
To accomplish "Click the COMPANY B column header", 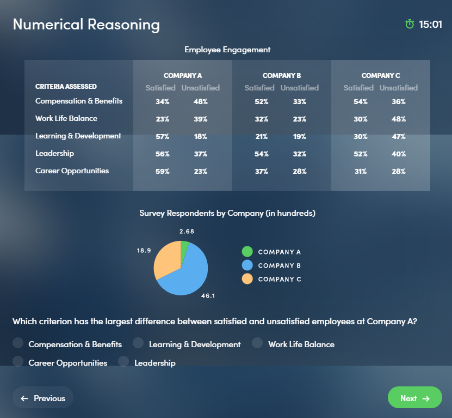I will [x=282, y=75].
